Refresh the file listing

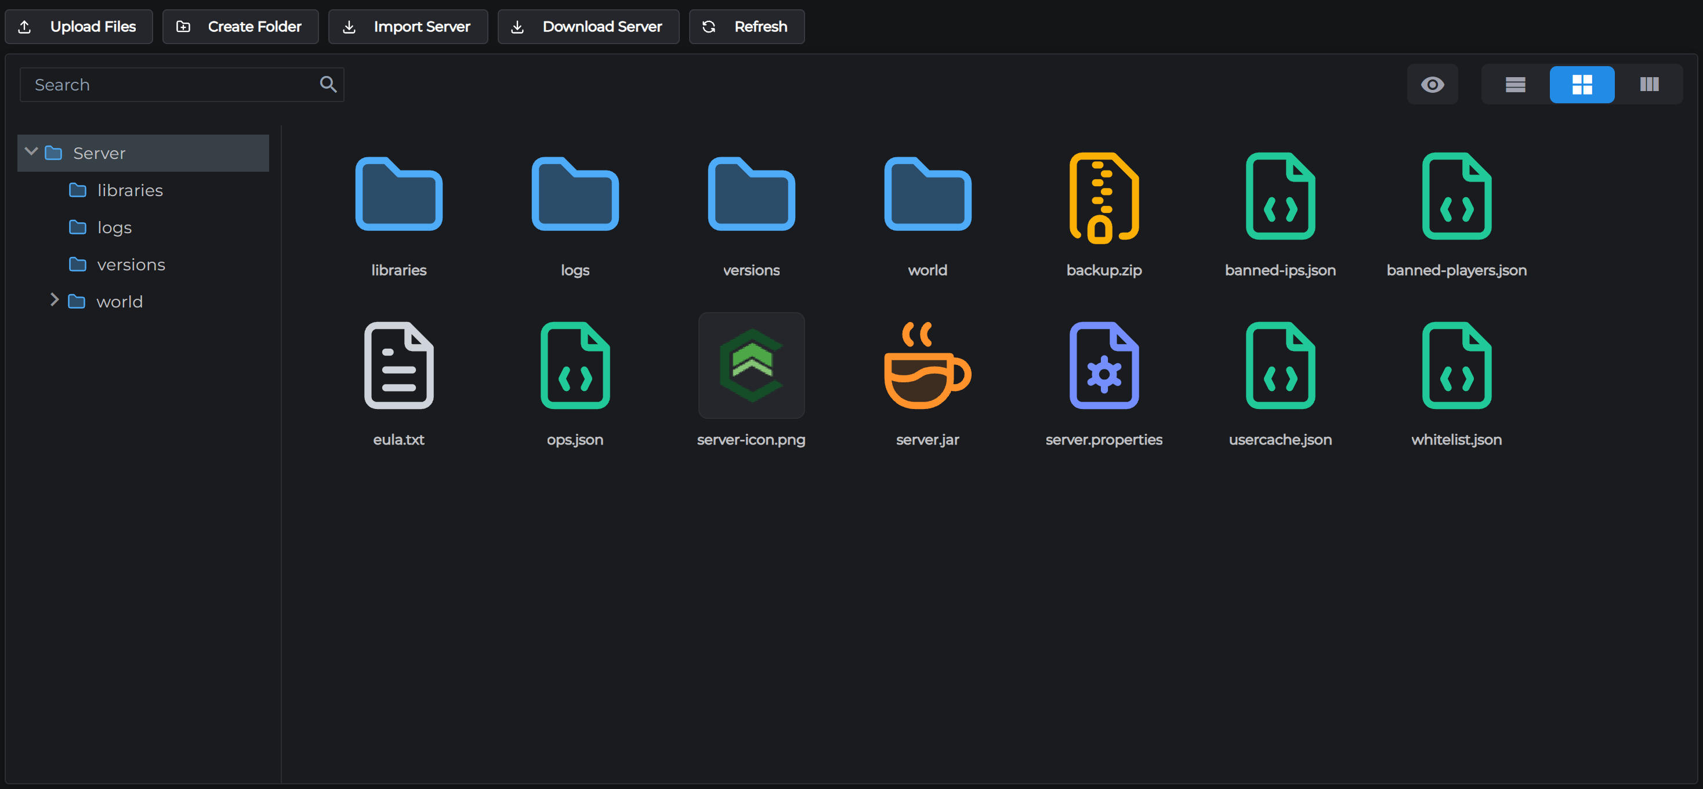click(x=747, y=27)
